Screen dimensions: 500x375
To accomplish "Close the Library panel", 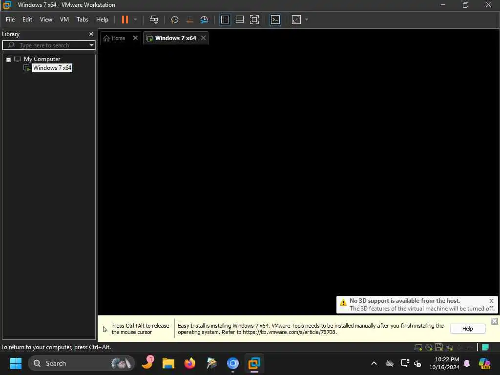I will pyautogui.click(x=91, y=34).
